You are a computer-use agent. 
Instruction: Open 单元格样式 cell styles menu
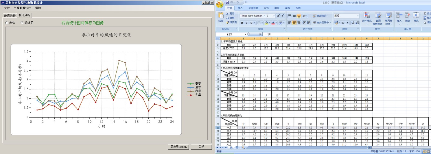[388, 19]
